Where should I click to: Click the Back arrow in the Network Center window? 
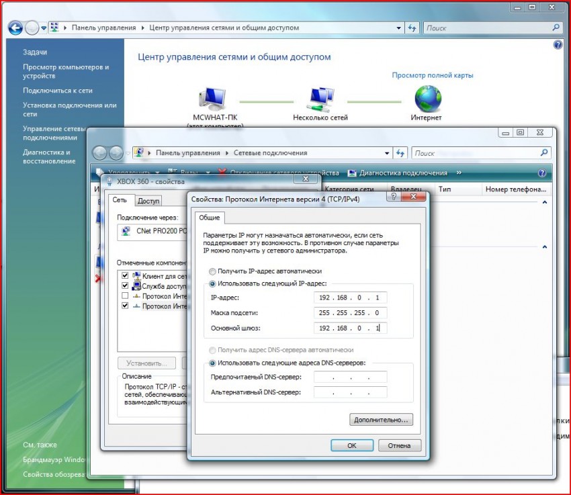[x=15, y=28]
